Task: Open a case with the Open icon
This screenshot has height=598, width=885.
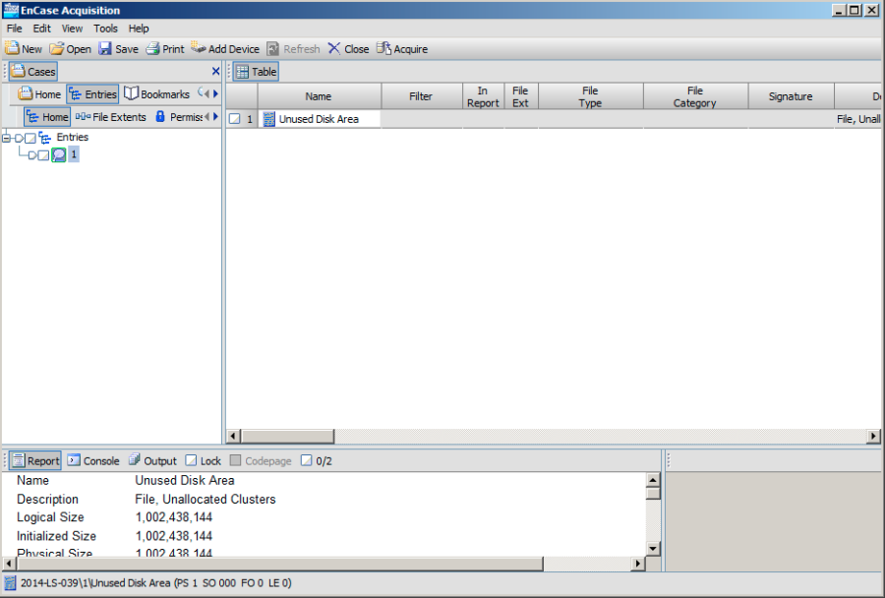Action: tap(69, 48)
